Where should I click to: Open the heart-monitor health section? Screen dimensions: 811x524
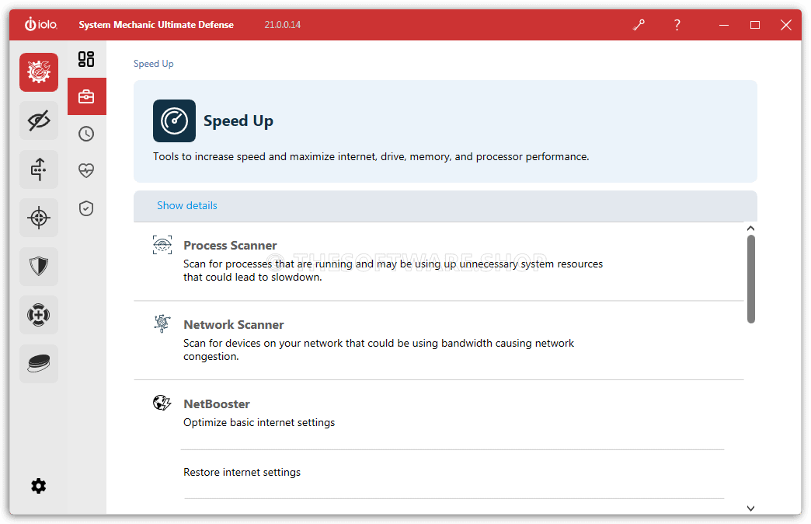tap(86, 170)
